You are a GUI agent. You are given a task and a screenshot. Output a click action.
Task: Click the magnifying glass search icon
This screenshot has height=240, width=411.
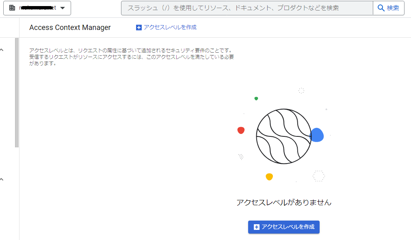point(381,8)
